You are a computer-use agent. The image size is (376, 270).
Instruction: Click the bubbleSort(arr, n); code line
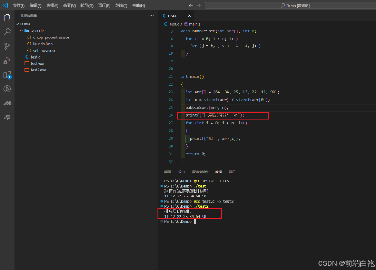tap(207, 108)
